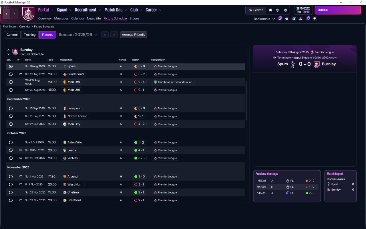Select the Liverpool fixture radio button
This screenshot has width=366, height=229.
click(11, 108)
